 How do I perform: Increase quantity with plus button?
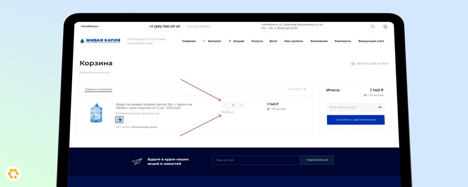pyautogui.click(x=241, y=105)
